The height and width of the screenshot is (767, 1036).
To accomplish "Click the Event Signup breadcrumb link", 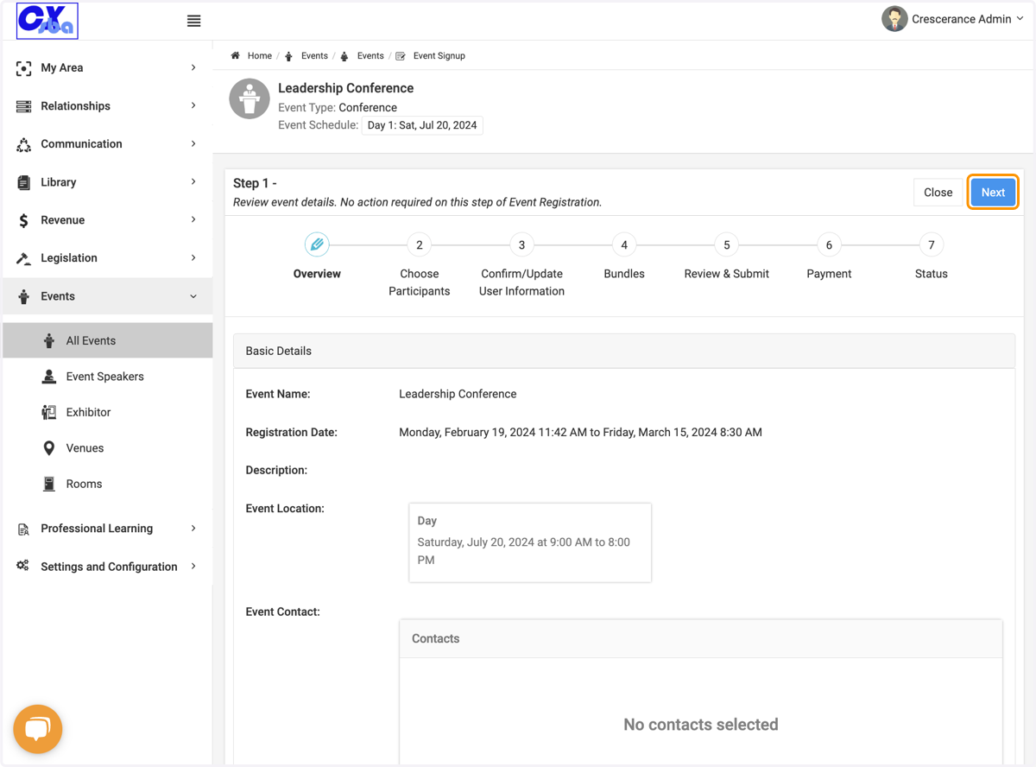I will (x=439, y=55).
